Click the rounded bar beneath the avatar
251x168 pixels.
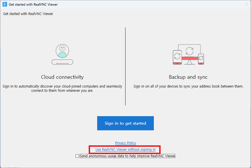point(62,62)
